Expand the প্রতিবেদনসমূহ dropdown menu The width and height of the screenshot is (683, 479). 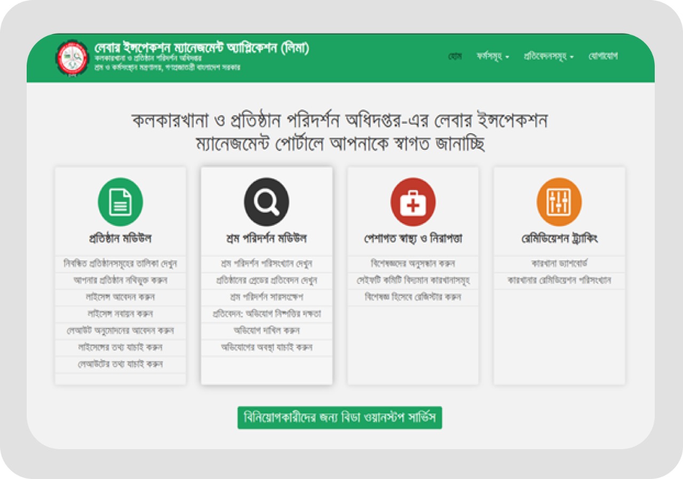point(548,56)
